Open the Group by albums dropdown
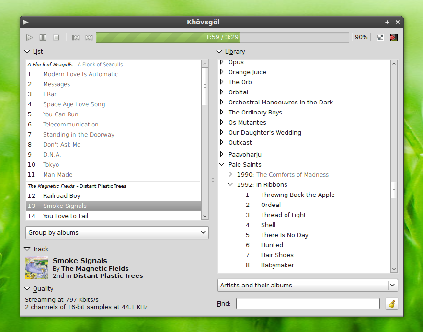 click(117, 232)
